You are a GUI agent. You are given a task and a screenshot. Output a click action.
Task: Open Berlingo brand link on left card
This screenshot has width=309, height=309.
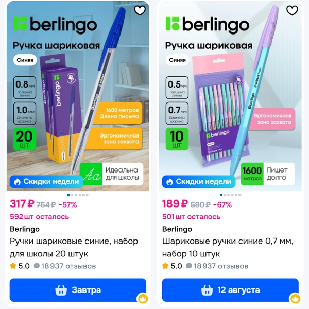(25, 229)
